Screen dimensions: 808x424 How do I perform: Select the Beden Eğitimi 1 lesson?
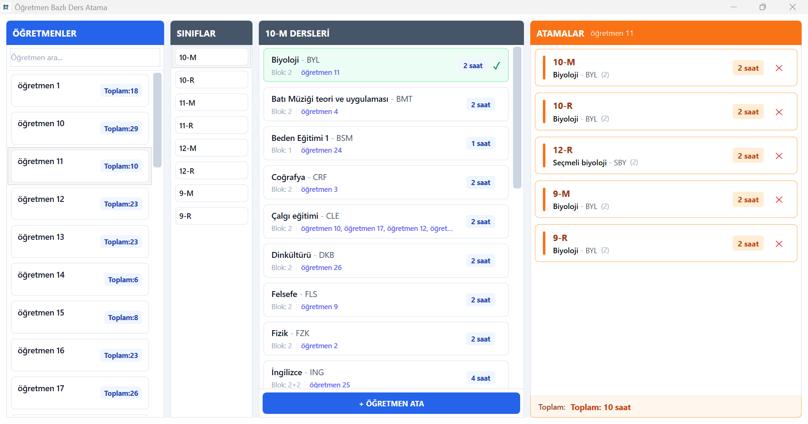click(385, 143)
